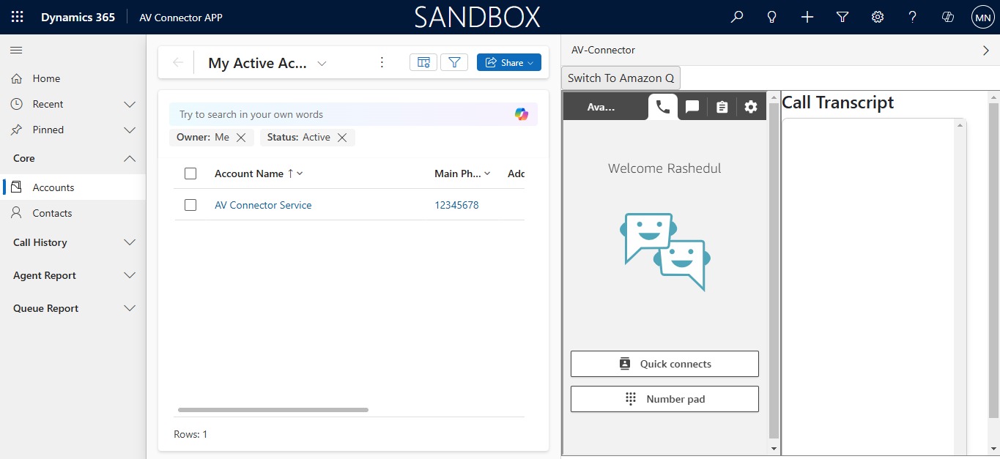
Task: Click the question mark help icon
Action: pos(912,17)
